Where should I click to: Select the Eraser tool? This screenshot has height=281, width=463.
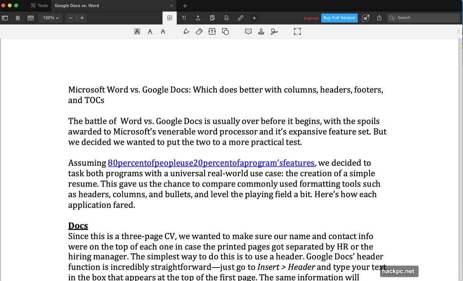point(199,31)
